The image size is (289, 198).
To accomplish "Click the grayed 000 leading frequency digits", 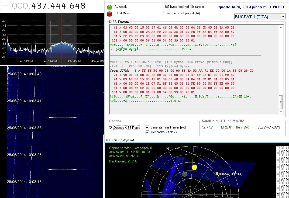I will 20,6.
